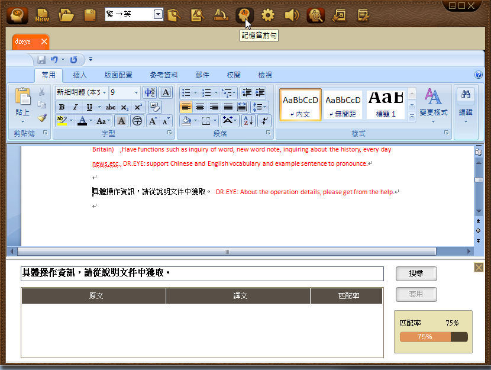Open the translation direction dropdown
The image size is (491, 370).
[x=158, y=14]
